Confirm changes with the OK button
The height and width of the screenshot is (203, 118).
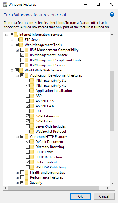[80, 196]
